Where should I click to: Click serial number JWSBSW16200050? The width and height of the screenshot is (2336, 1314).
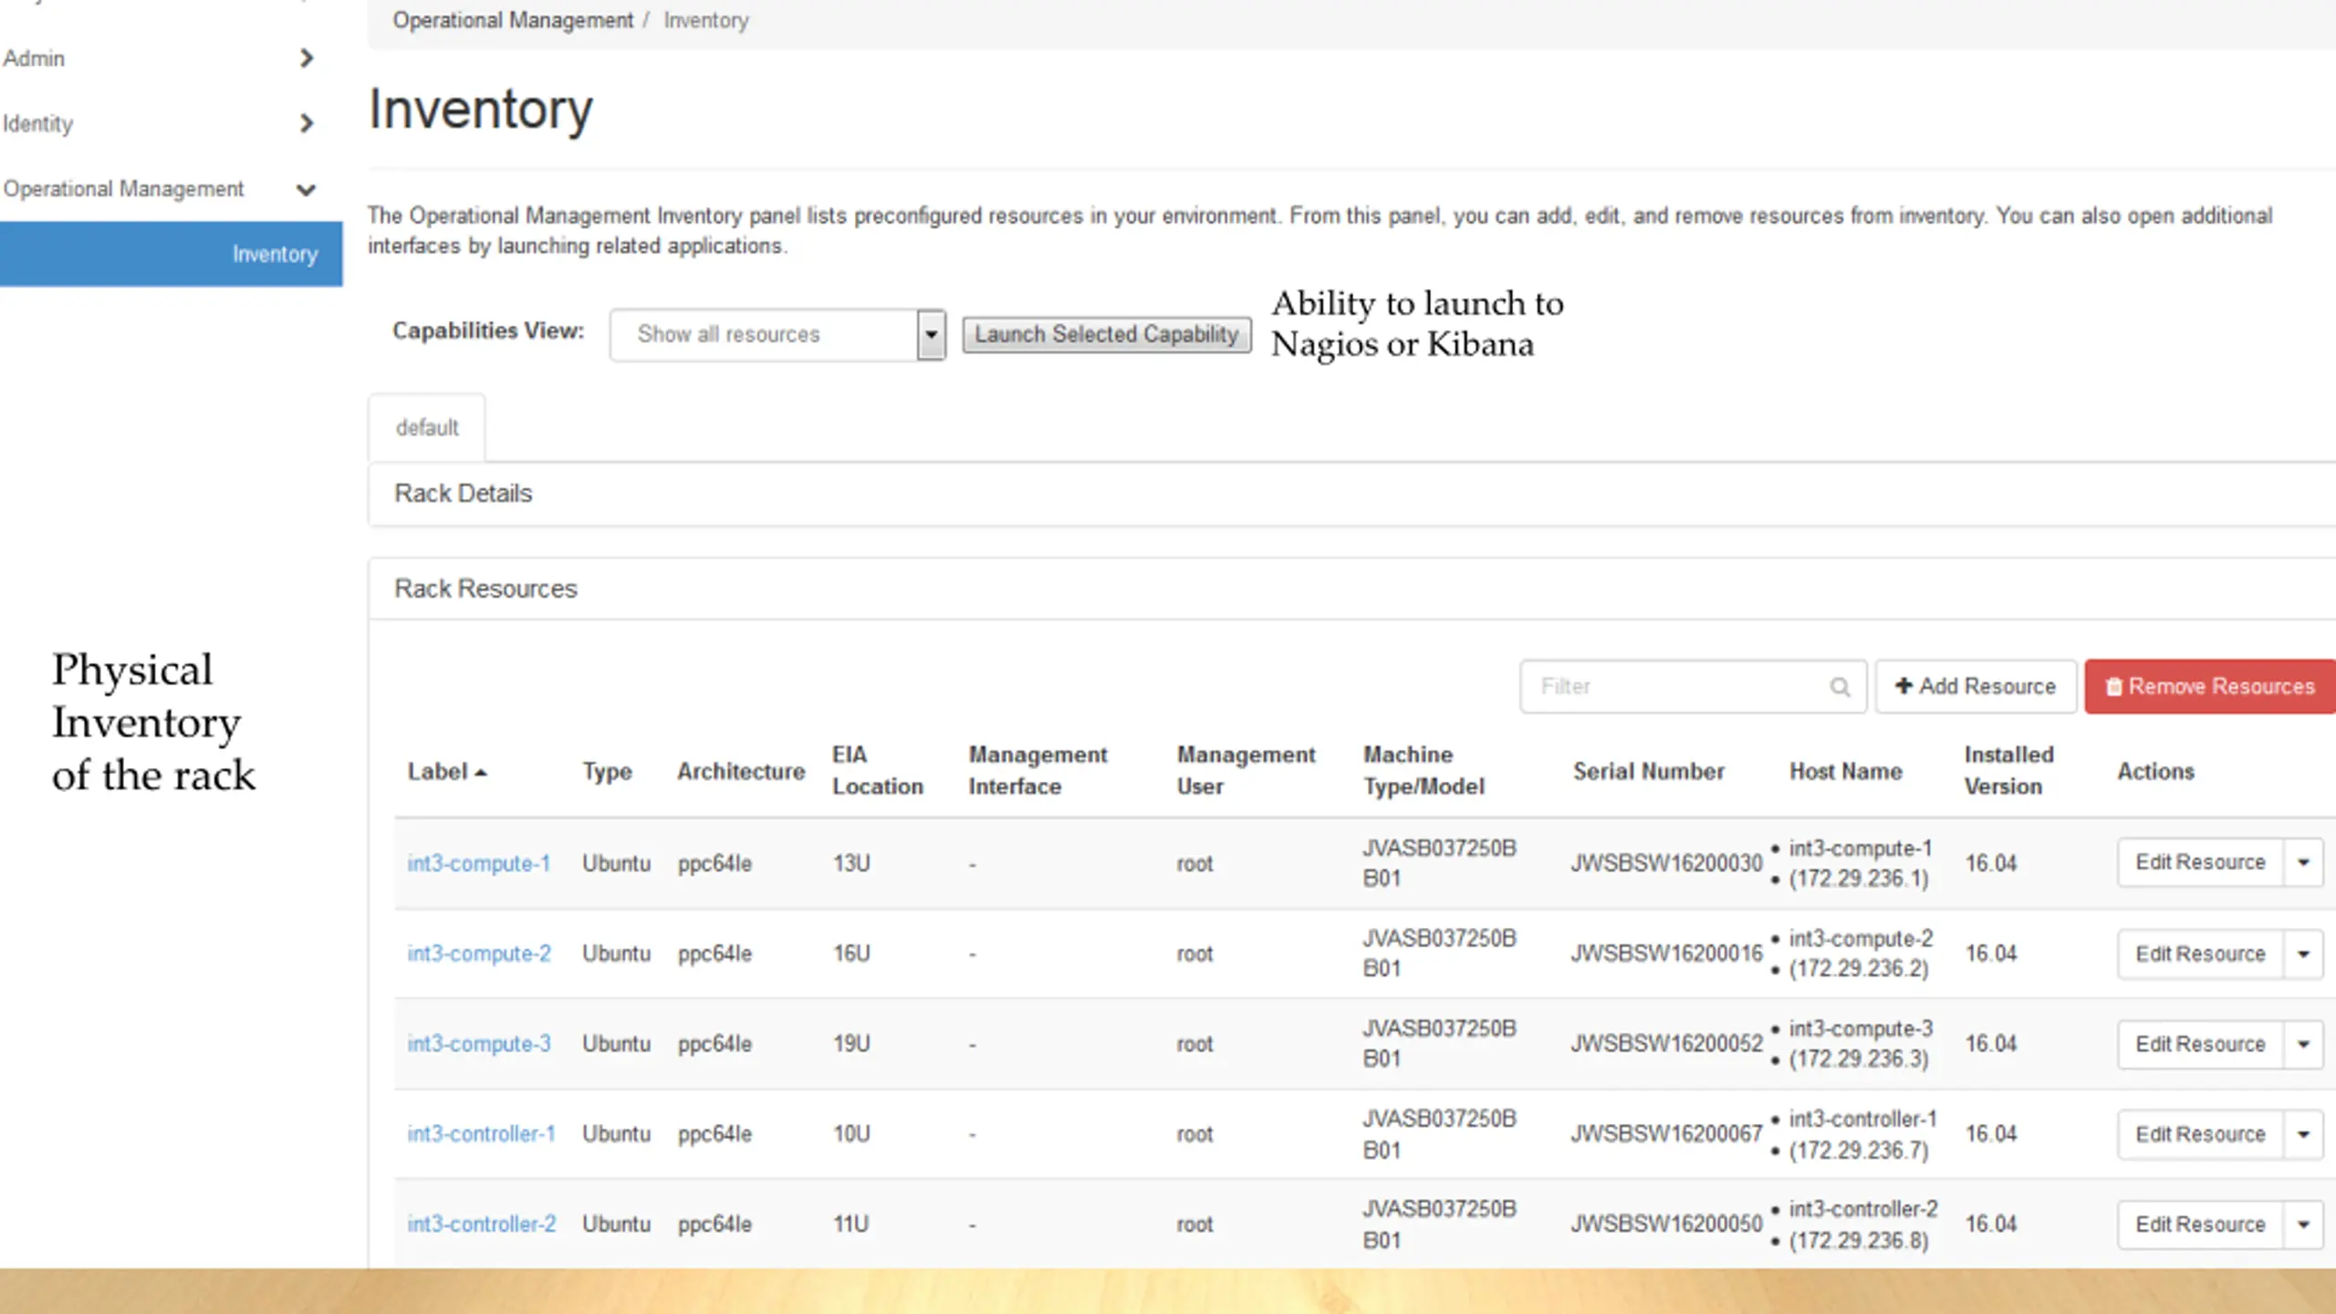(1666, 1225)
